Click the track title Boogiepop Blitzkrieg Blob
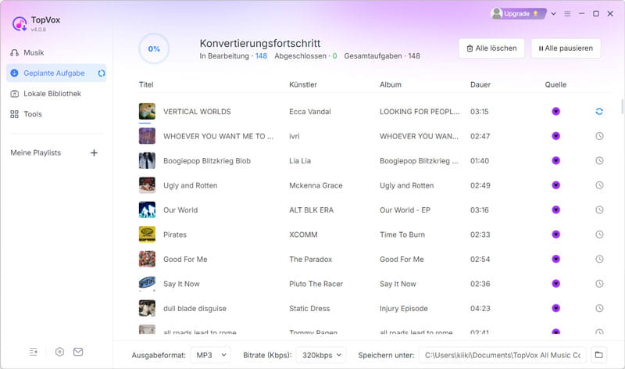Viewport: 625px width, 369px height. pyautogui.click(x=207, y=161)
